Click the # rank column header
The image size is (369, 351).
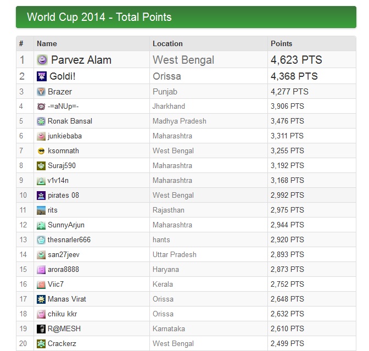coord(21,43)
